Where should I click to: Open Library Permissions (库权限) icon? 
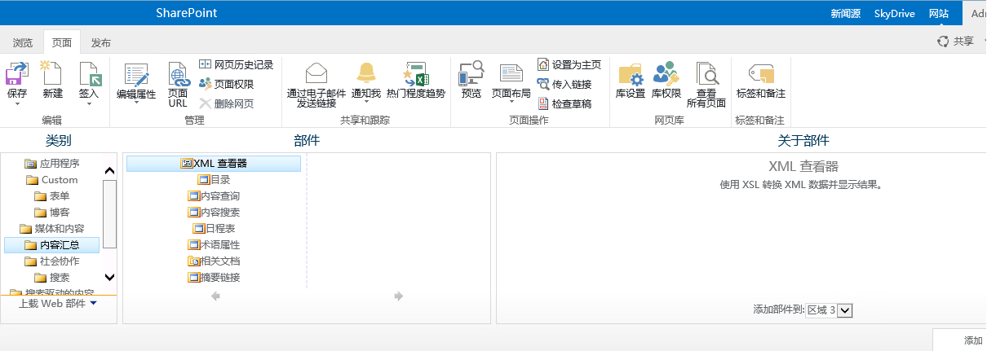click(x=666, y=73)
